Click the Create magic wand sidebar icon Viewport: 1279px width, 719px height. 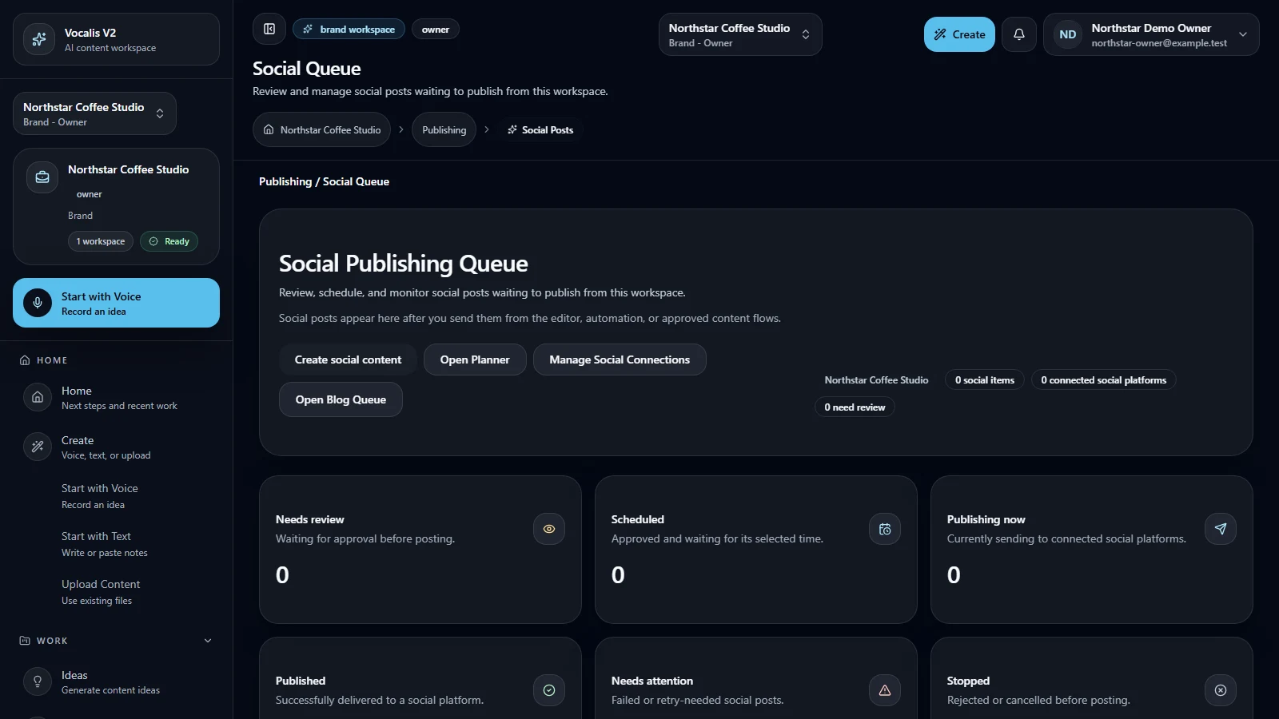tap(38, 447)
